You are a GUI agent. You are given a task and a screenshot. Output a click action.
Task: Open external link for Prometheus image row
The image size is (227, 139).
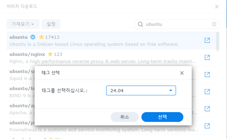tap(207, 126)
